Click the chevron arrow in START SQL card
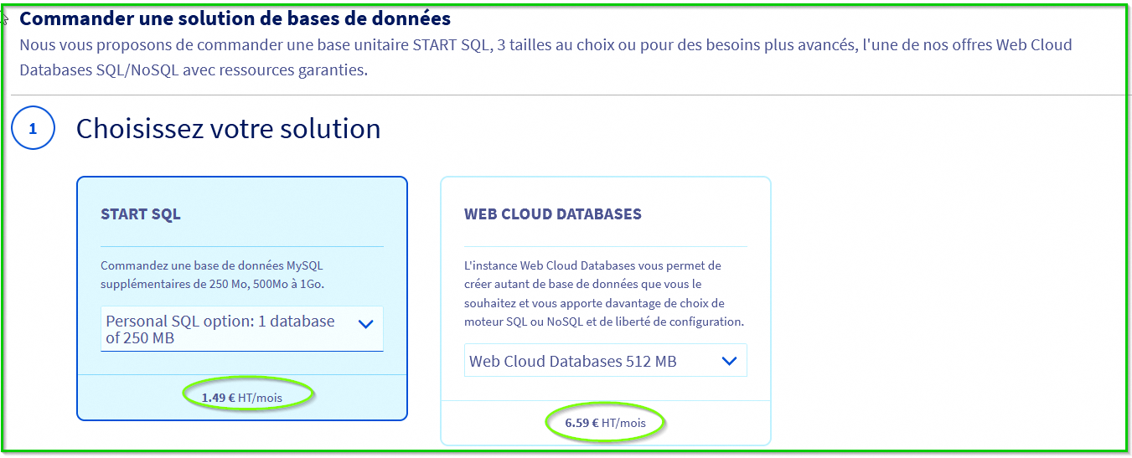Viewport: 1132px width, 458px height. pos(365,325)
